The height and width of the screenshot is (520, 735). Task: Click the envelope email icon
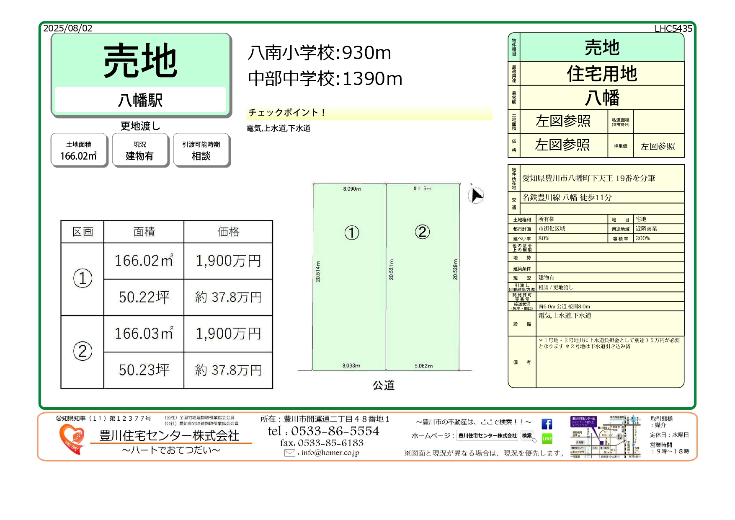(x=289, y=453)
